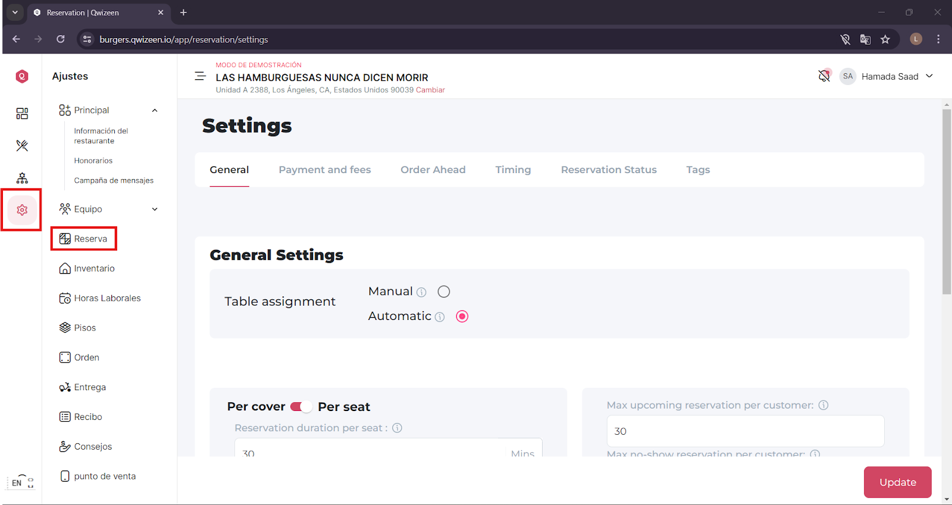The image size is (952, 505).
Task: Select Manual table assignment radio button
Action: click(444, 291)
